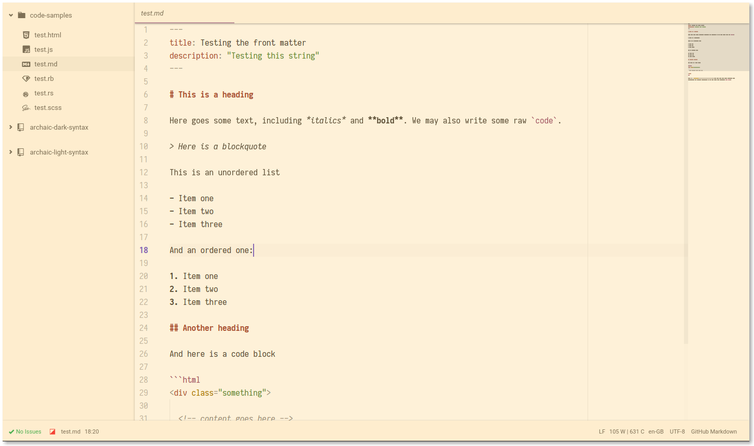Click '- Item three' bullet line
The image size is (754, 446).
[x=196, y=224]
